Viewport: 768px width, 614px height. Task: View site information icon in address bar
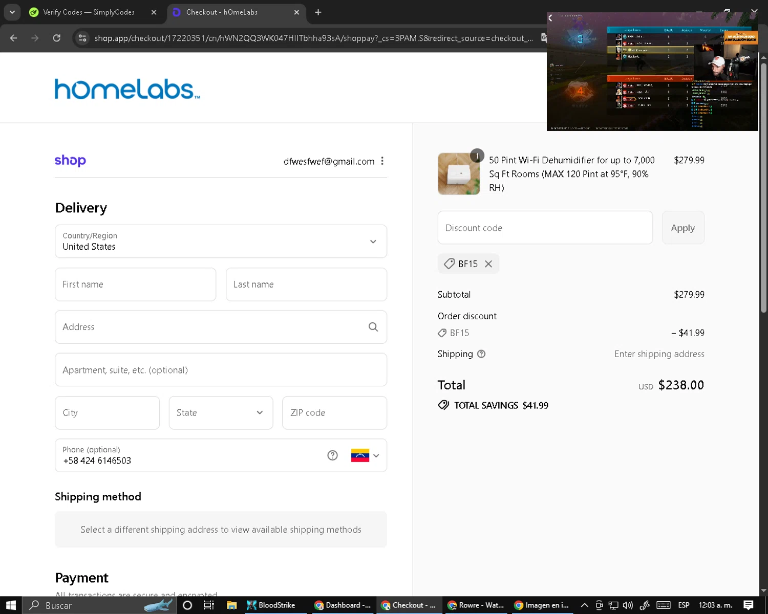point(82,38)
